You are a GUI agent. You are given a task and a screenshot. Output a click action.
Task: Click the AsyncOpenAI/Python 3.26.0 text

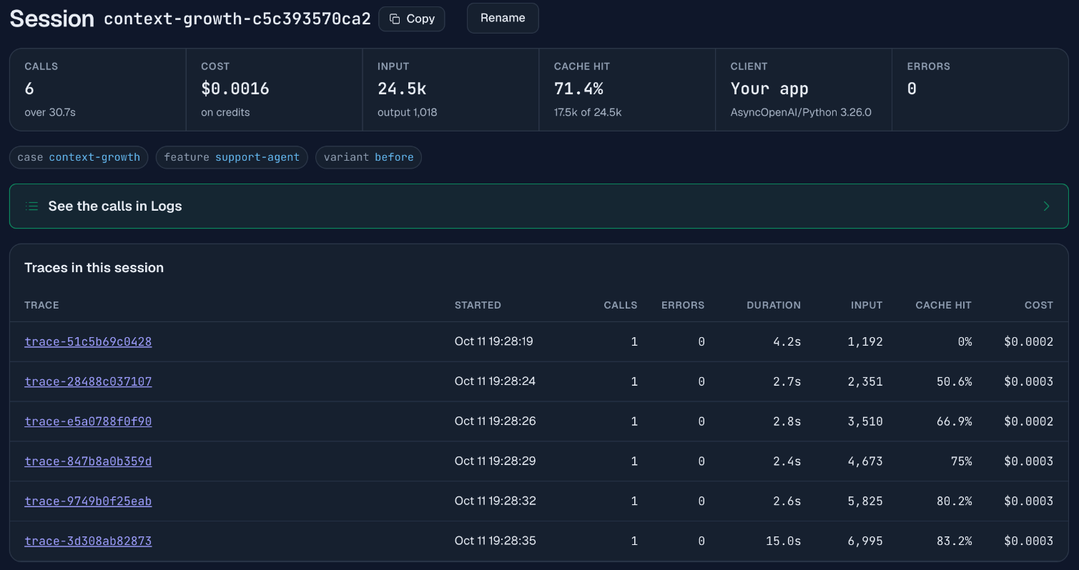[x=801, y=112]
